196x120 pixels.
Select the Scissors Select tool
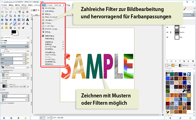23,12
